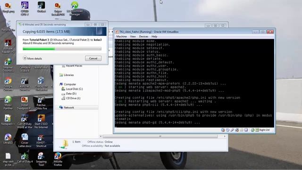302x170 pixels.
Task: Select the Install Deadpool desktop icon
Action: click(25, 103)
